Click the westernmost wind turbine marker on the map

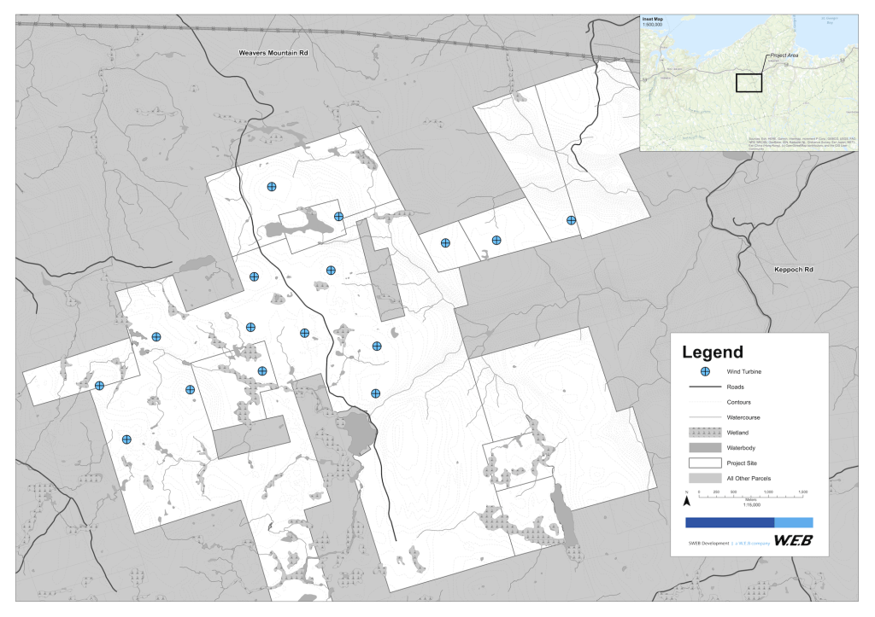[x=99, y=386]
